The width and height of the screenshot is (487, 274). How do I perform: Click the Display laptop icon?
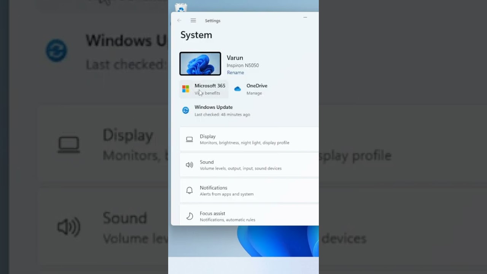(189, 139)
